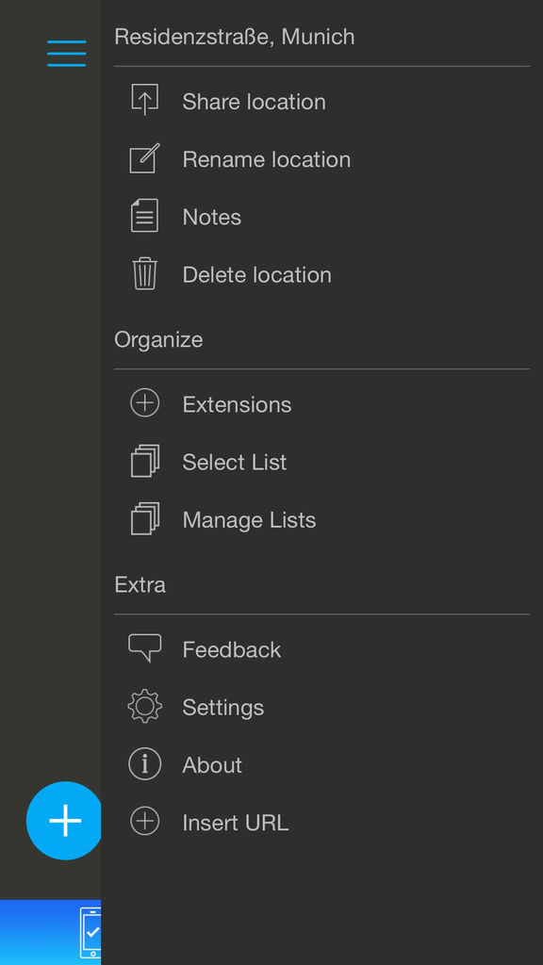Viewport: 543px width, 965px height.
Task: Choose Share location menu entry
Action: click(254, 102)
